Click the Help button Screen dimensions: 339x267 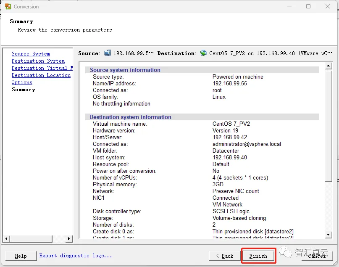(x=21, y=256)
